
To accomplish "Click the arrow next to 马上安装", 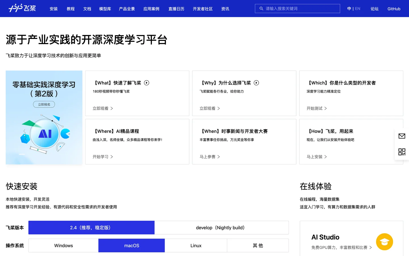I will (326, 157).
